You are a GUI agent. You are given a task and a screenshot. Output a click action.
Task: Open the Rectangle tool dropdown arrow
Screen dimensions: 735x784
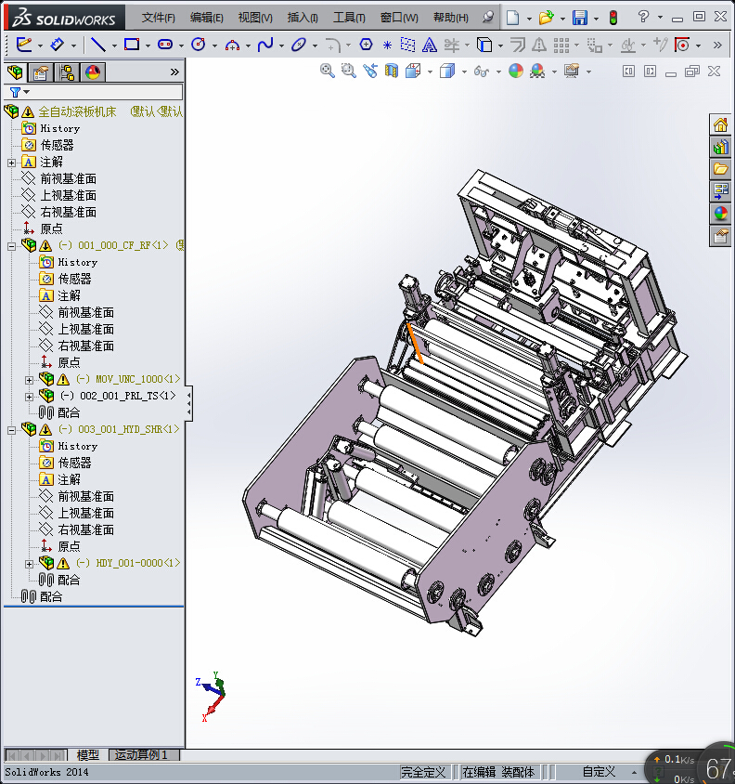pos(148,46)
